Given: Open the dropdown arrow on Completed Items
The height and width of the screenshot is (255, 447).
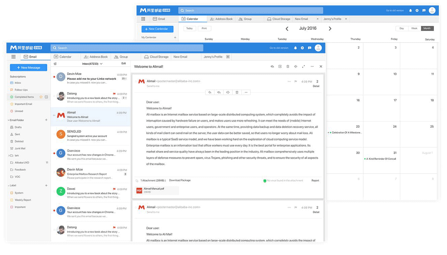Looking at the screenshot, I should 46,97.
